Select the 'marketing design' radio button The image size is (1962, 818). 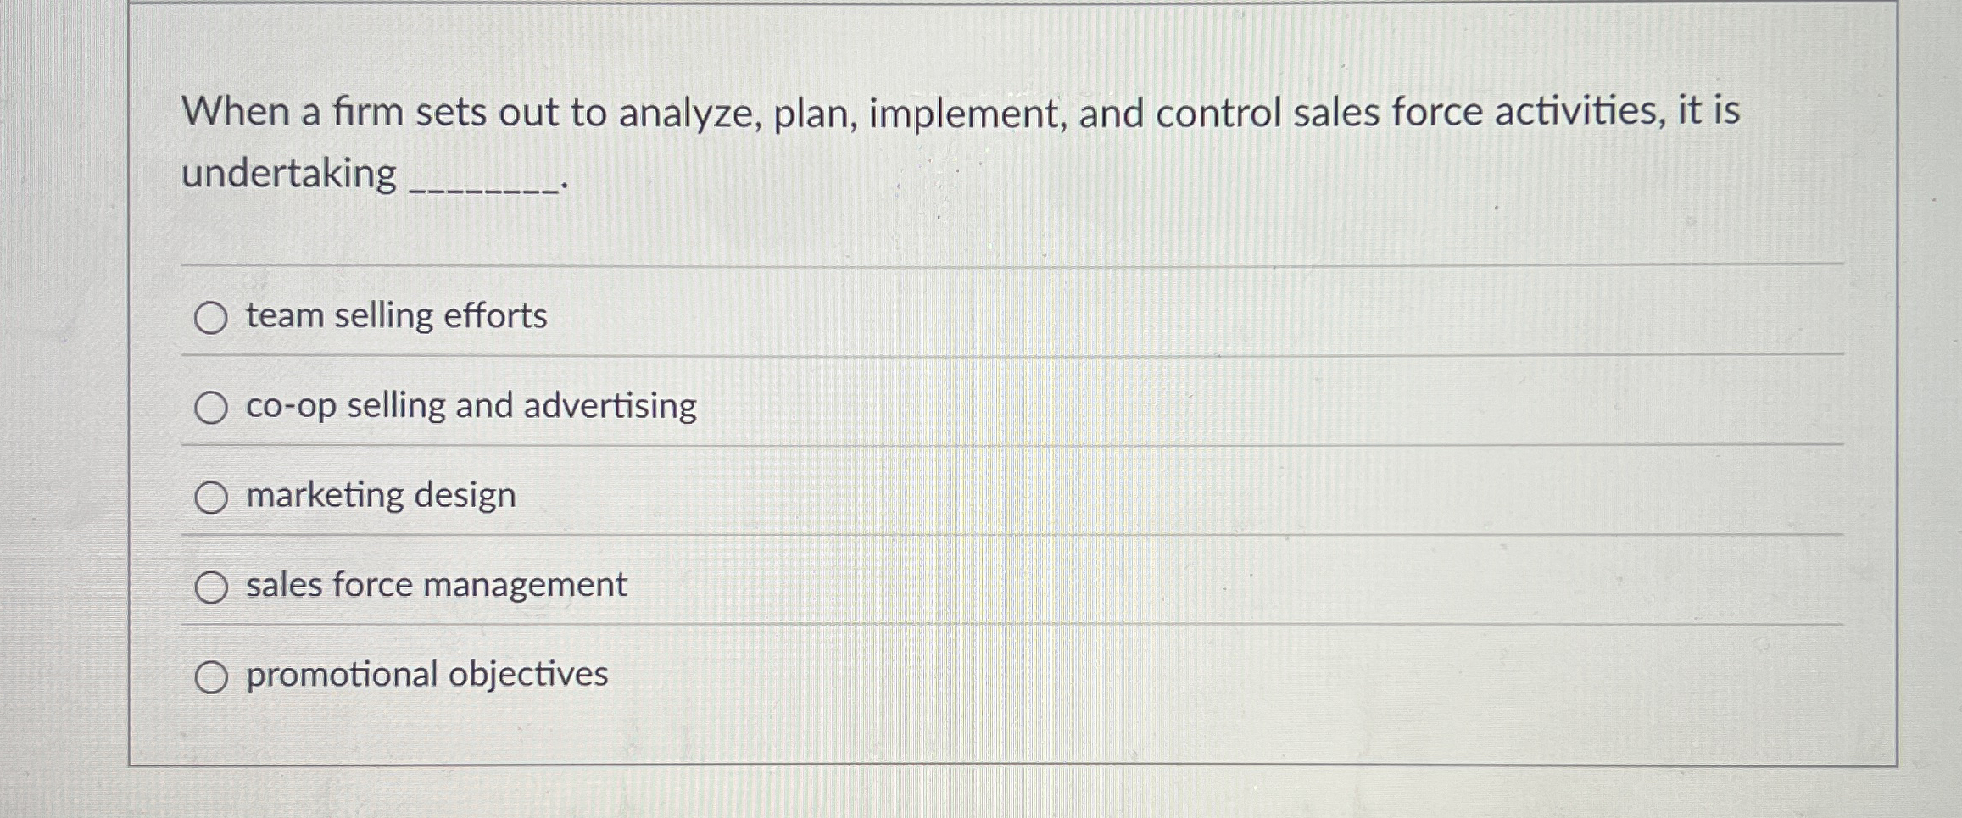[x=212, y=496]
